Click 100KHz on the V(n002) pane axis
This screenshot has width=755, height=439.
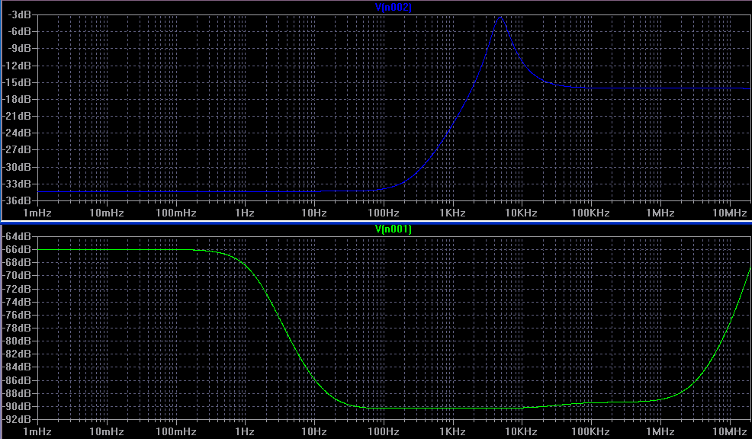(x=591, y=213)
